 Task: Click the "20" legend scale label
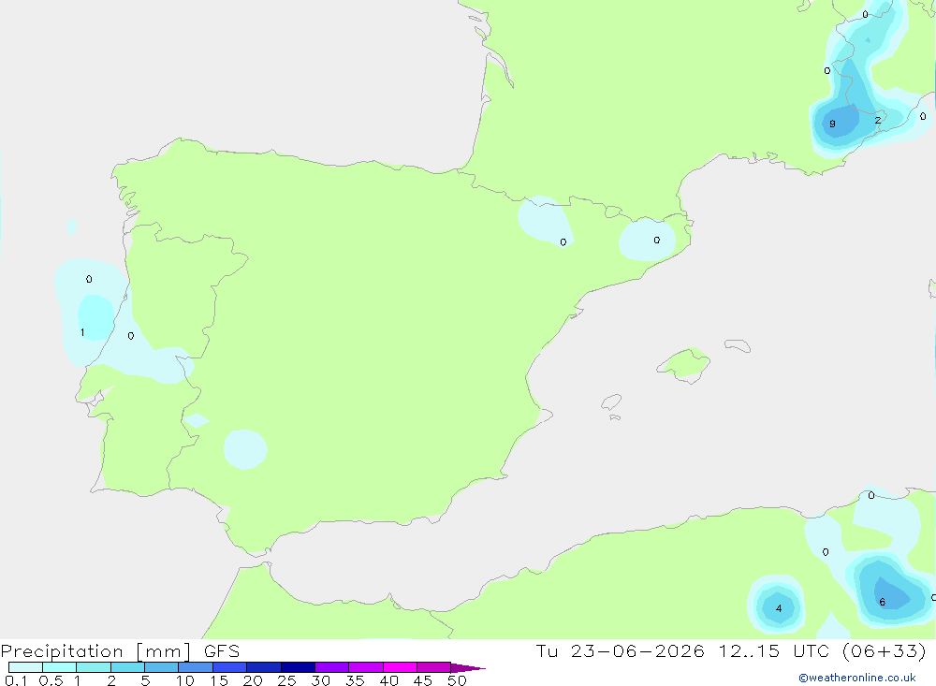[x=253, y=680]
